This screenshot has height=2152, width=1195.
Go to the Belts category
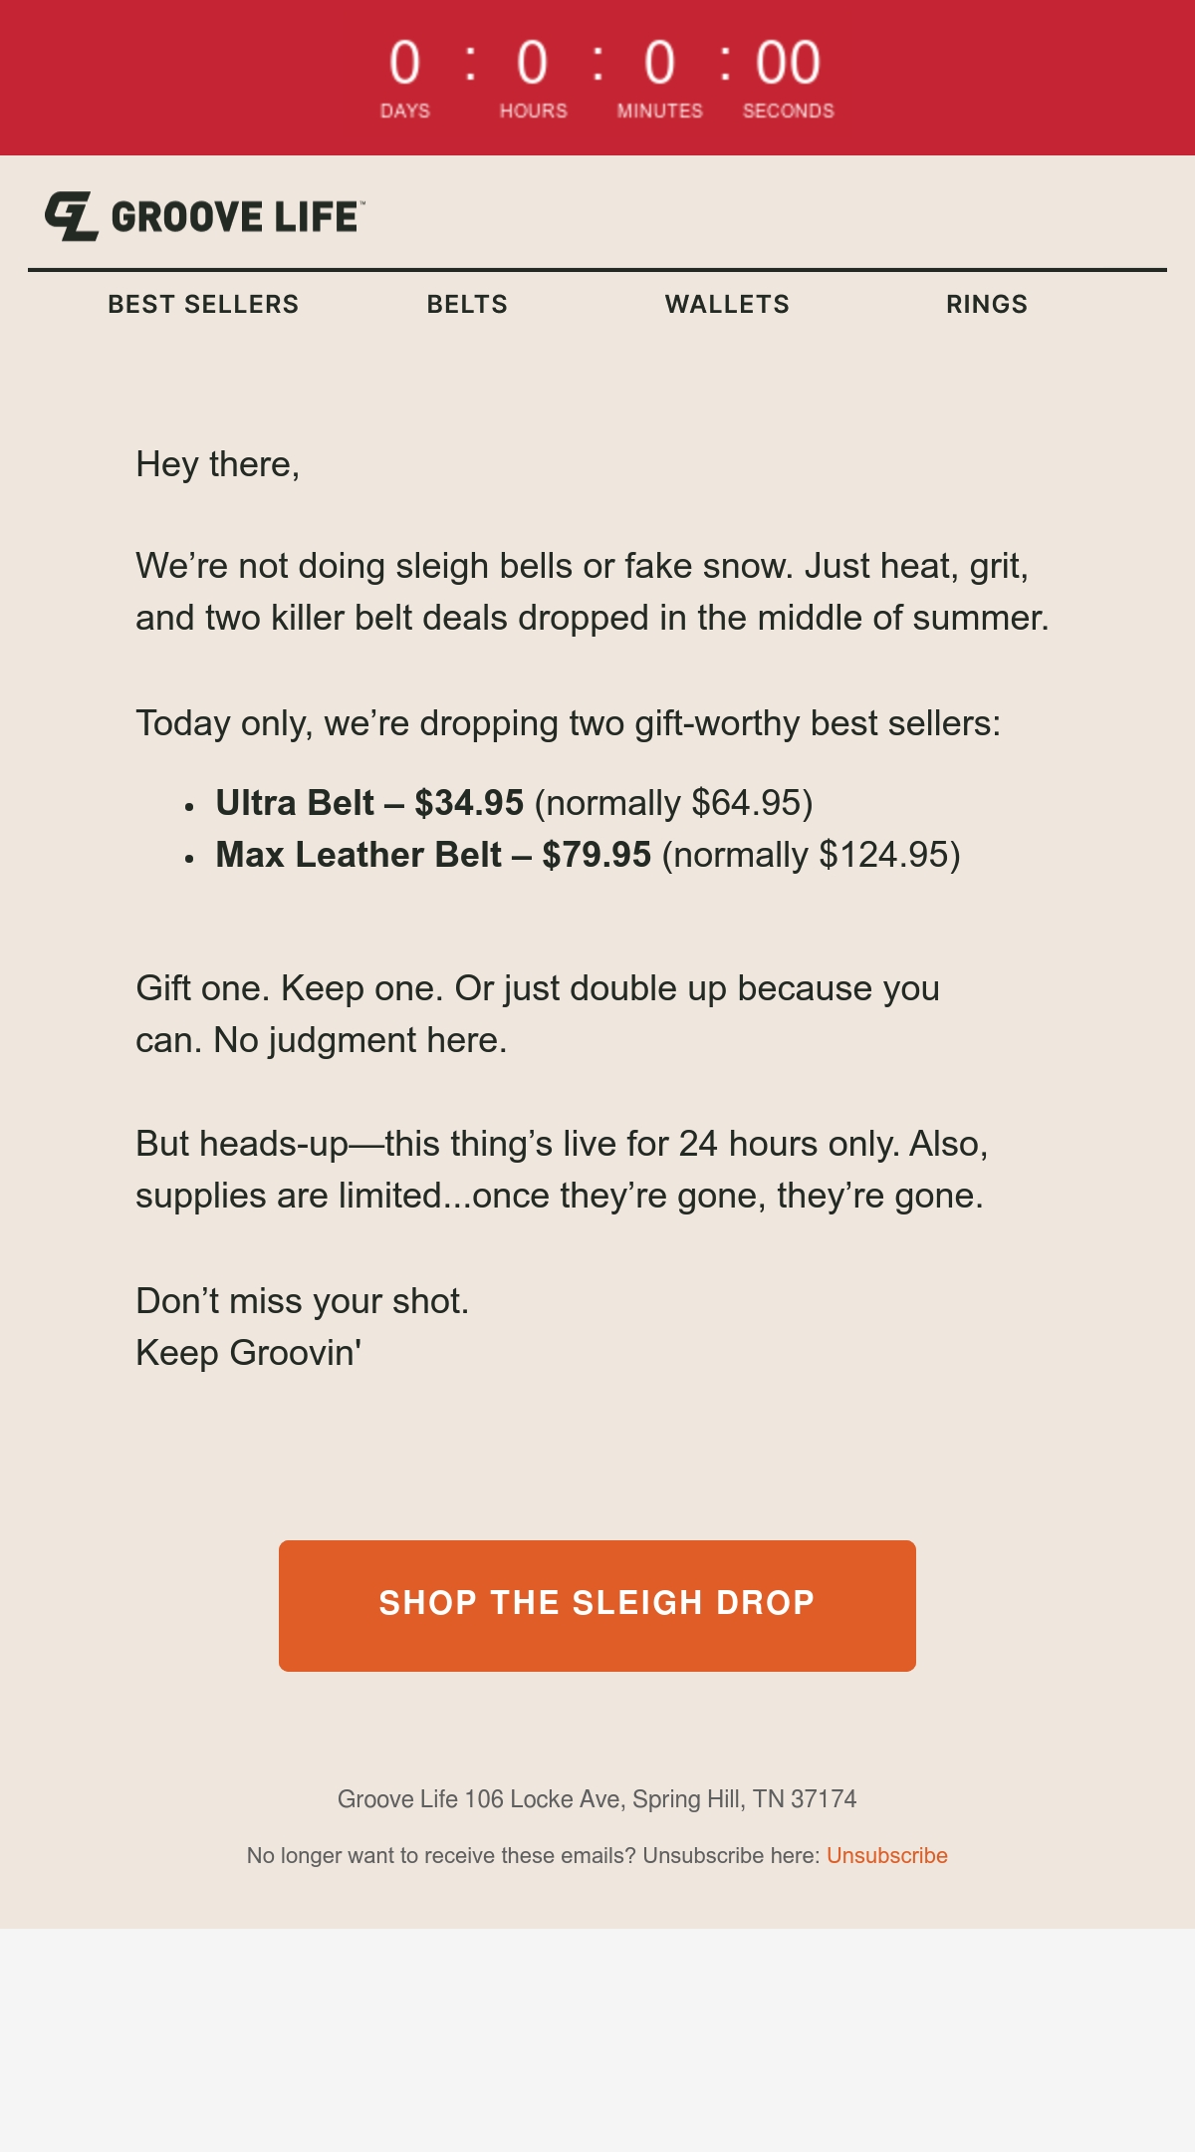[467, 304]
